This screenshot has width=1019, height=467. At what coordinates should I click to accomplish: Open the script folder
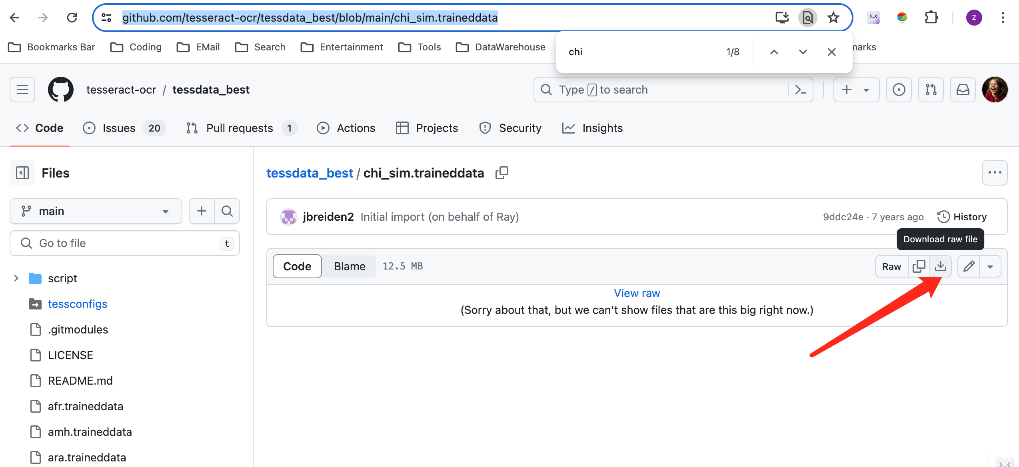pos(62,278)
